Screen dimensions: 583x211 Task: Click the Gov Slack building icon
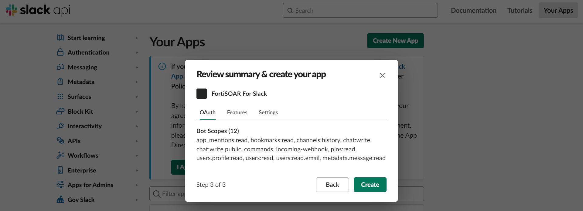coord(60,199)
